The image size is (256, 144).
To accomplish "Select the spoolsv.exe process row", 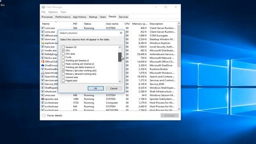I will (109, 99).
